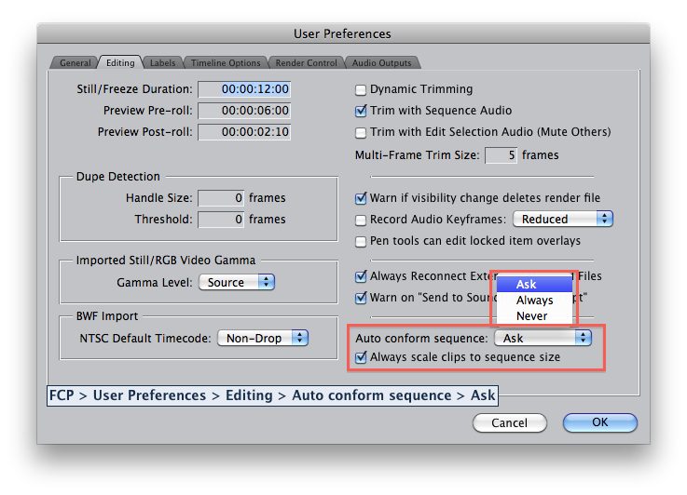Switch to the General tab
The image size is (687, 495).
pos(75,63)
